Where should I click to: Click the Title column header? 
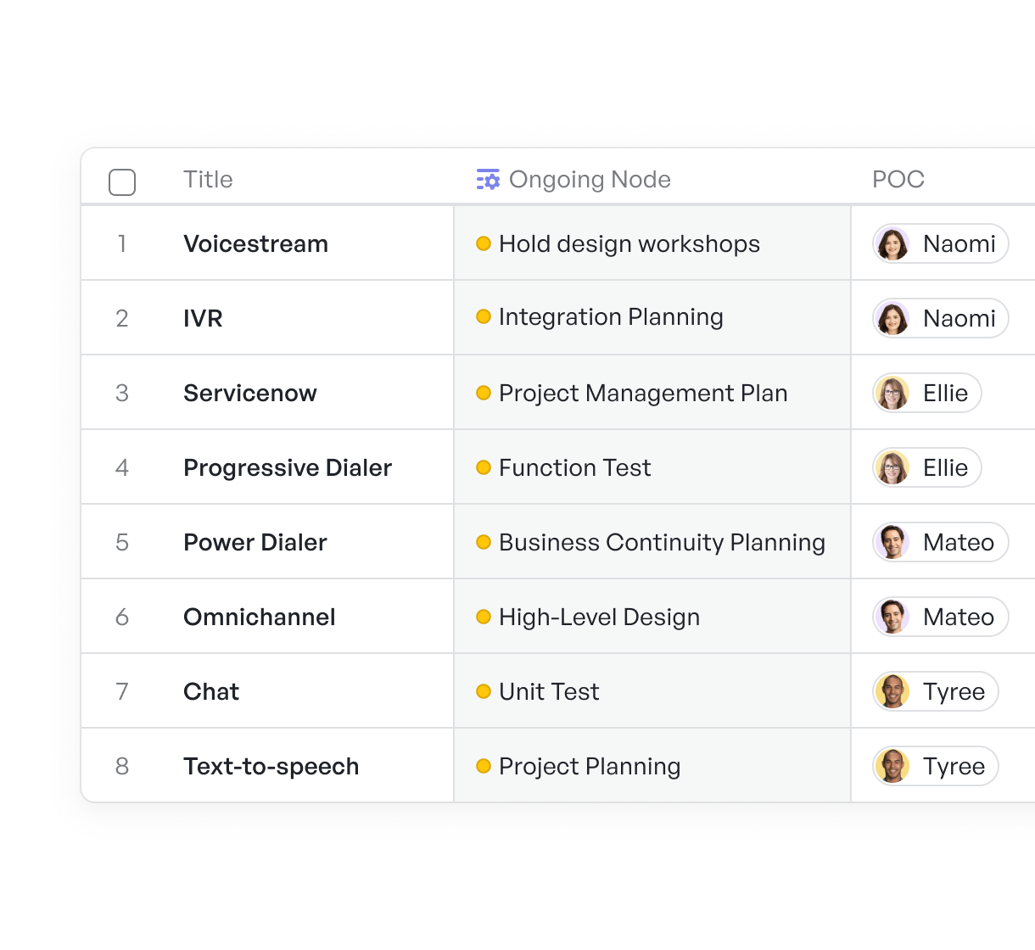click(x=208, y=180)
